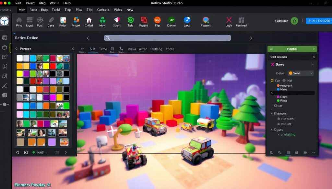Select the green Mow tool
The height and width of the screenshot is (189, 332).
102,22
